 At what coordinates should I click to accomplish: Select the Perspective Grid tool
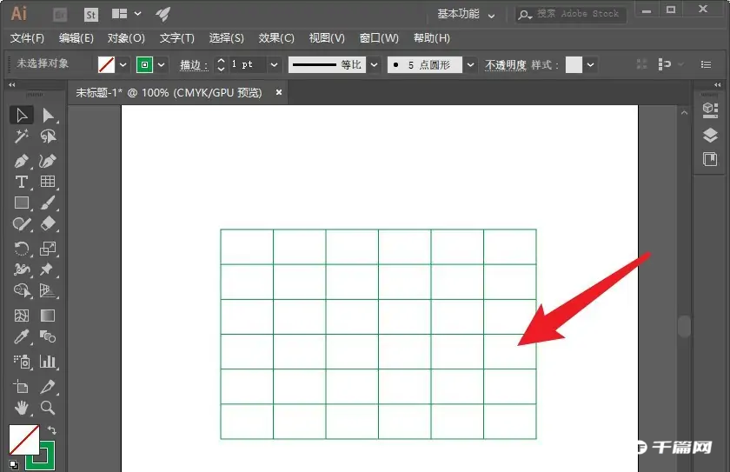pyautogui.click(x=48, y=290)
